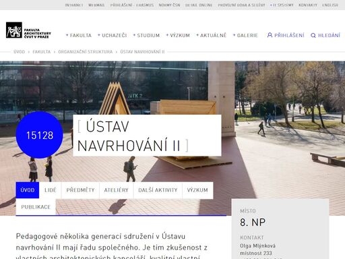Click the FA ČVUT lion logo

pyautogui.click(x=14, y=30)
